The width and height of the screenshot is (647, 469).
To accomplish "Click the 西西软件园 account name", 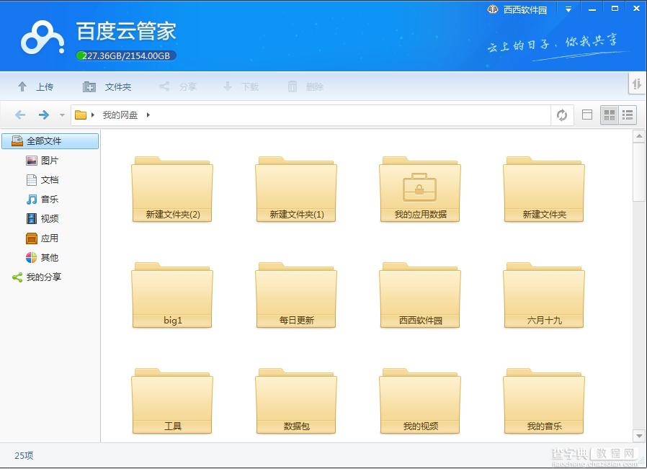I will (x=525, y=9).
